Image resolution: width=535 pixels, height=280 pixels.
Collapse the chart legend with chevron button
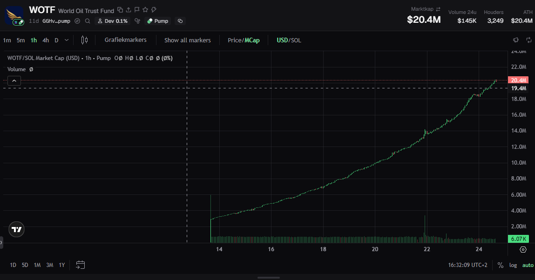click(x=14, y=81)
